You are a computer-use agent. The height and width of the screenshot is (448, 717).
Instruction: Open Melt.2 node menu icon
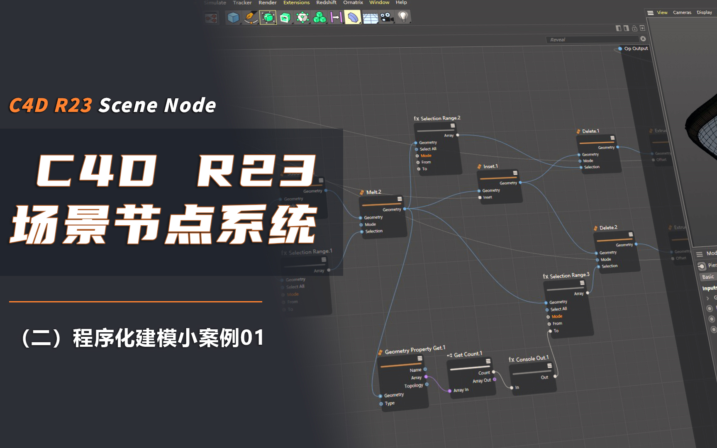[x=400, y=199]
